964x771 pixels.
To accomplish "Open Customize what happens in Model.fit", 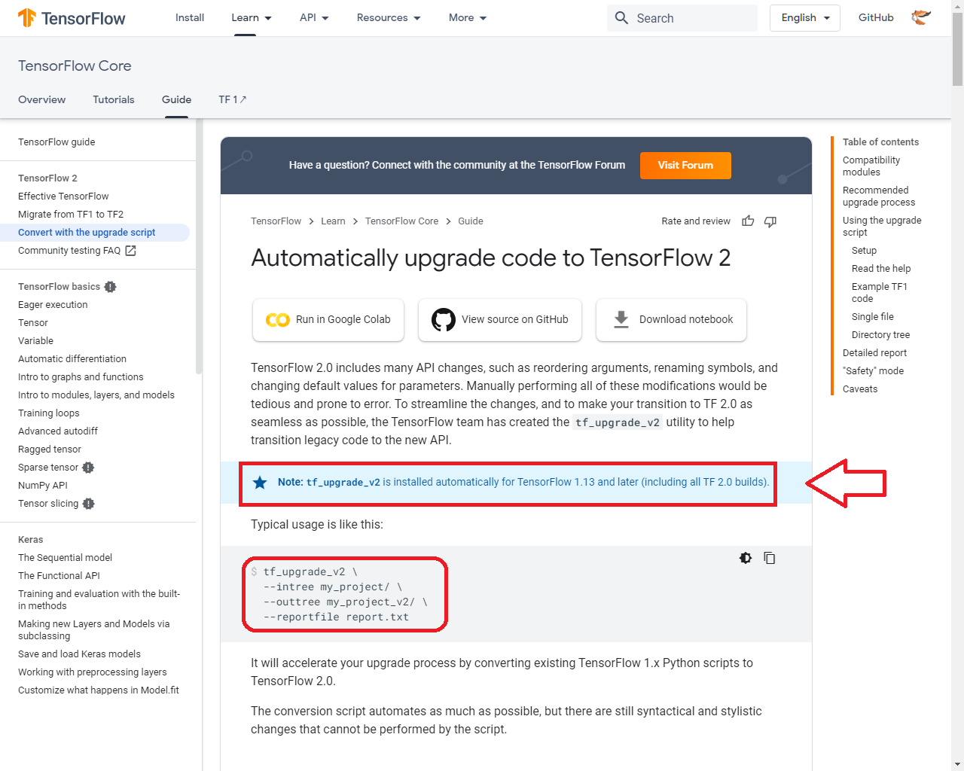I will coord(99,690).
